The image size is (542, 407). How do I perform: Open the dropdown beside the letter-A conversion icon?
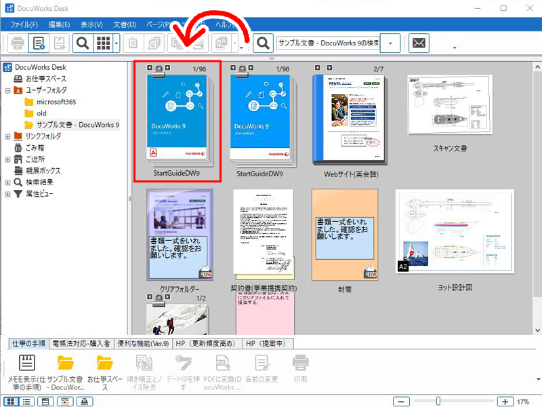click(234, 43)
